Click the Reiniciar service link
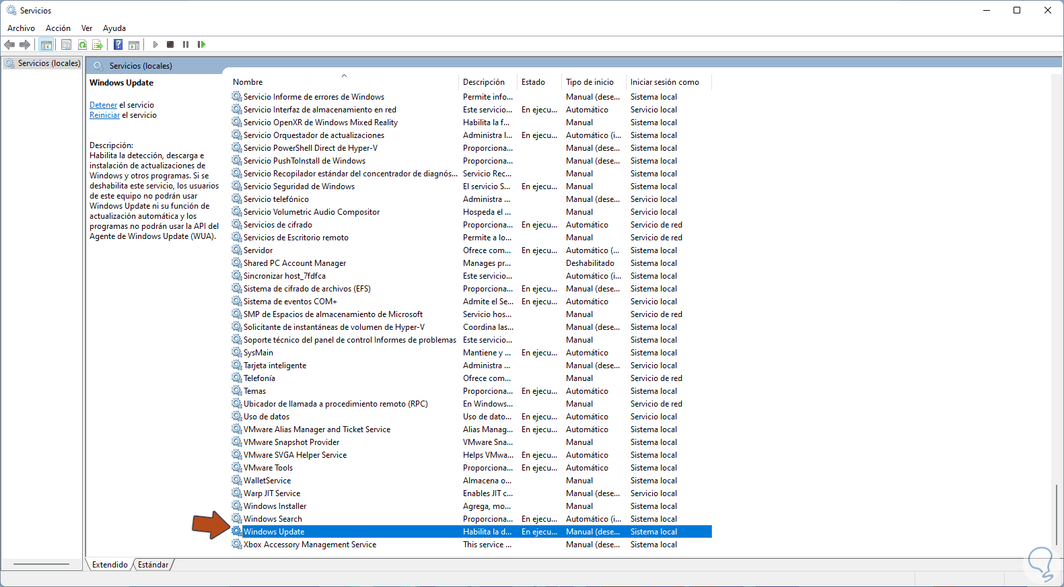Image resolution: width=1064 pixels, height=587 pixels. tap(105, 115)
